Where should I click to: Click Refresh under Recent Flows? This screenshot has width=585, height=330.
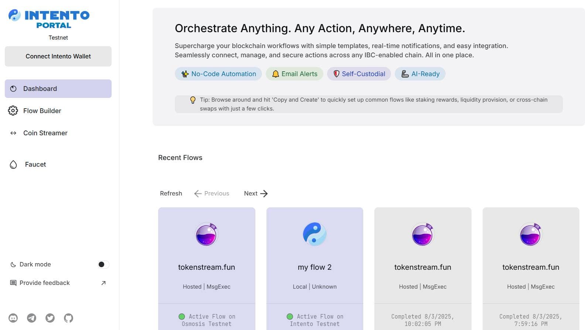pos(171,193)
